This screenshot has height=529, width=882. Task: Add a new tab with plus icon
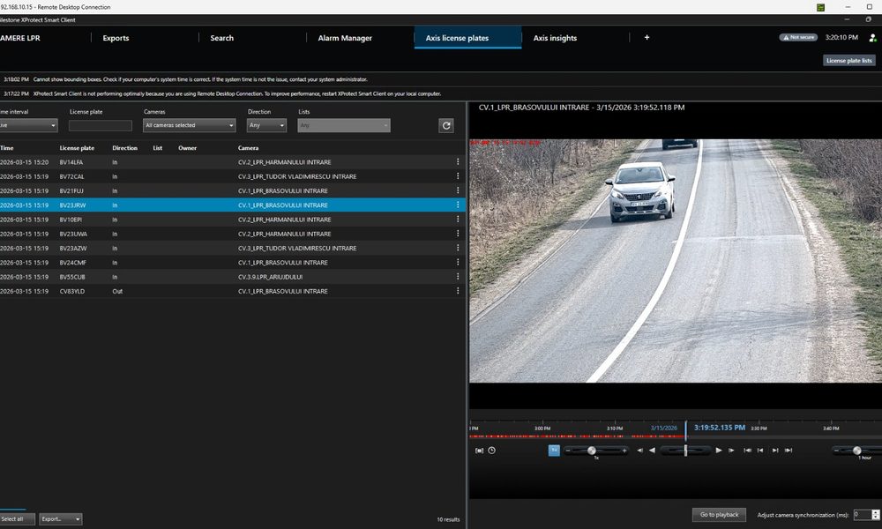(x=647, y=38)
